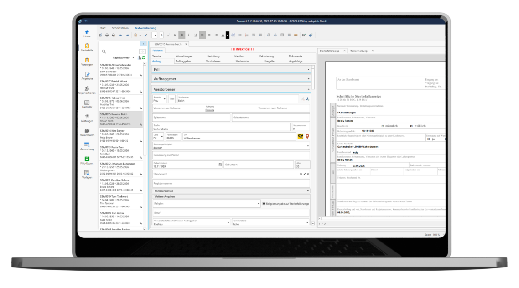This screenshot has height=288, width=519.
Task: Click the yellow postal horn icon
Action: point(301,136)
